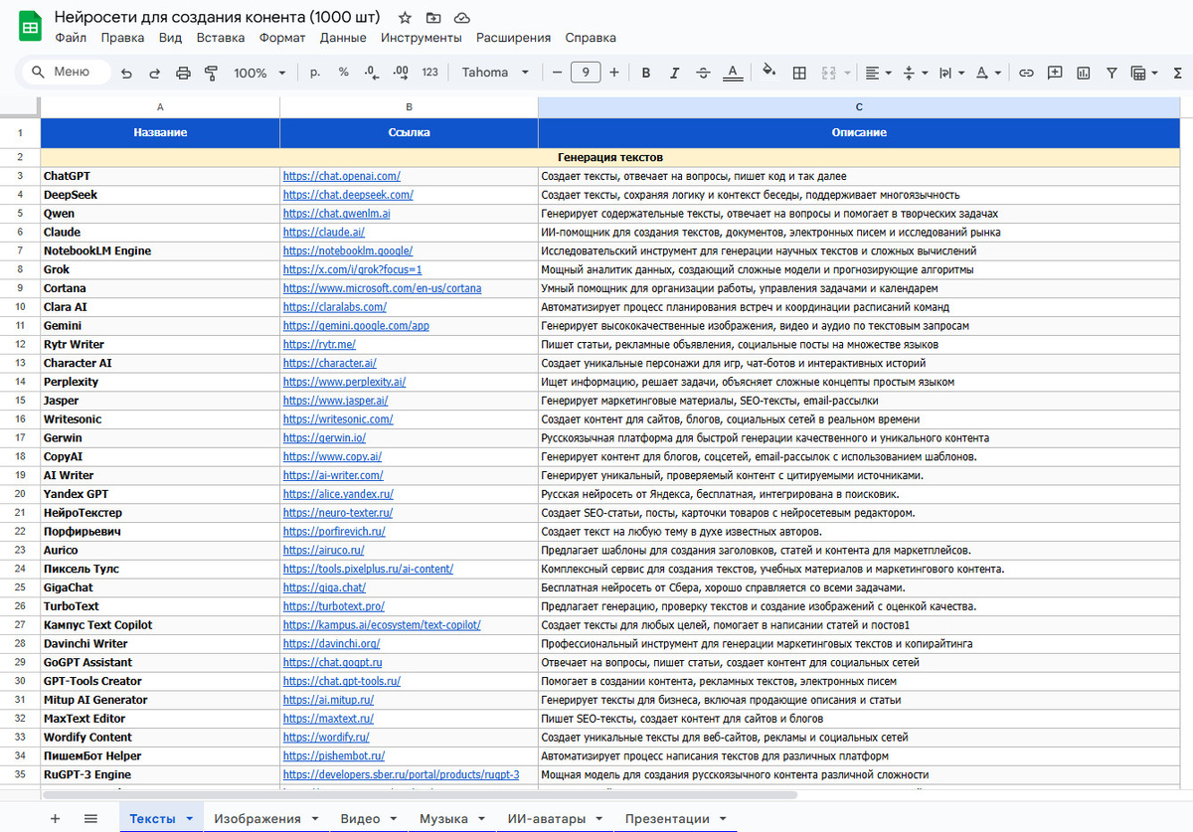Insert a link via toolbar icon
1193x832 pixels.
(x=1026, y=73)
